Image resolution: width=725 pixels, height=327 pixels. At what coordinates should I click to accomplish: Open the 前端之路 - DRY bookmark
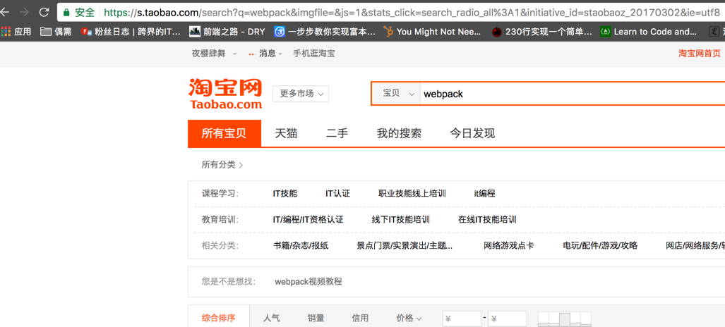click(x=227, y=32)
